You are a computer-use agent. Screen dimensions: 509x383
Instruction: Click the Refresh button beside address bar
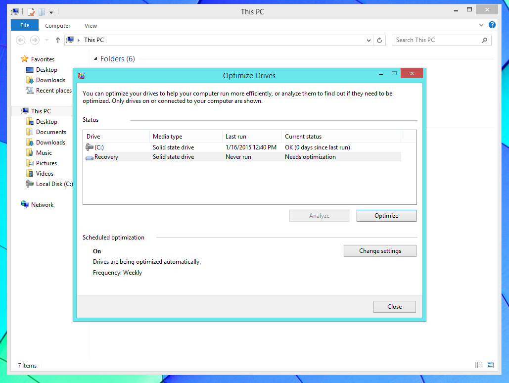(x=379, y=40)
